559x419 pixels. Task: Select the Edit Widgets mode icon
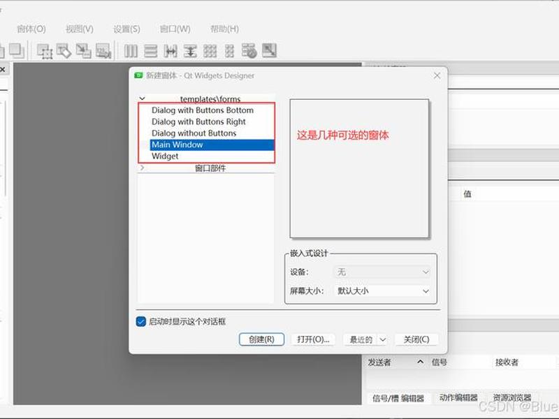tap(45, 51)
